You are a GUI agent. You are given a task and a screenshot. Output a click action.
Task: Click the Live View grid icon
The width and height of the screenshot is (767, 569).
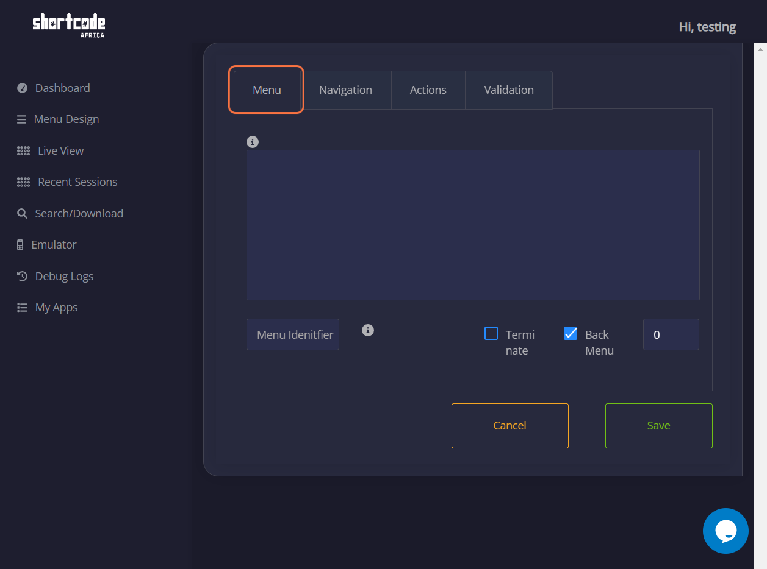point(23,151)
